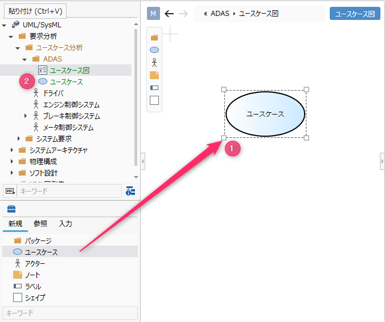
Task: Collapse the left panel with splitter arrow
Action: pos(142,161)
